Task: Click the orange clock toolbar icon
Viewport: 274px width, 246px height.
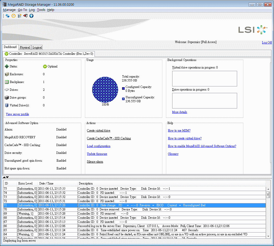Action: click(14, 16)
